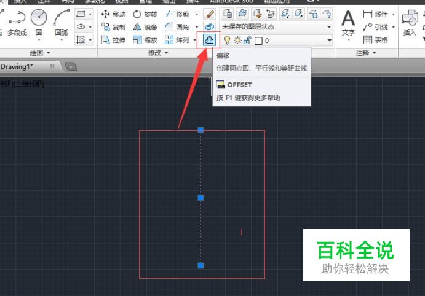Open the Rectangle tool dropdown arrow
The image size is (425, 296).
click(x=90, y=14)
